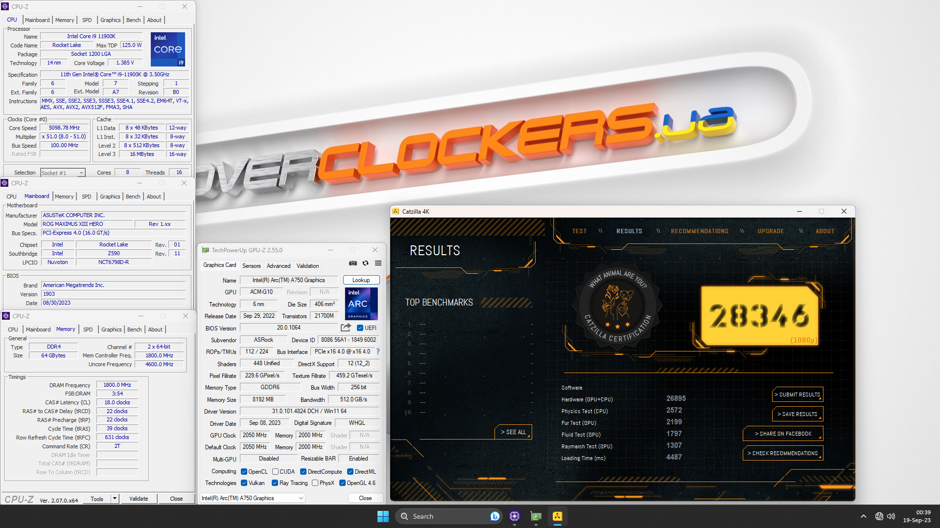The image size is (940, 528).
Task: Open the Socket #1 selection dropdown
Action: (x=63, y=173)
